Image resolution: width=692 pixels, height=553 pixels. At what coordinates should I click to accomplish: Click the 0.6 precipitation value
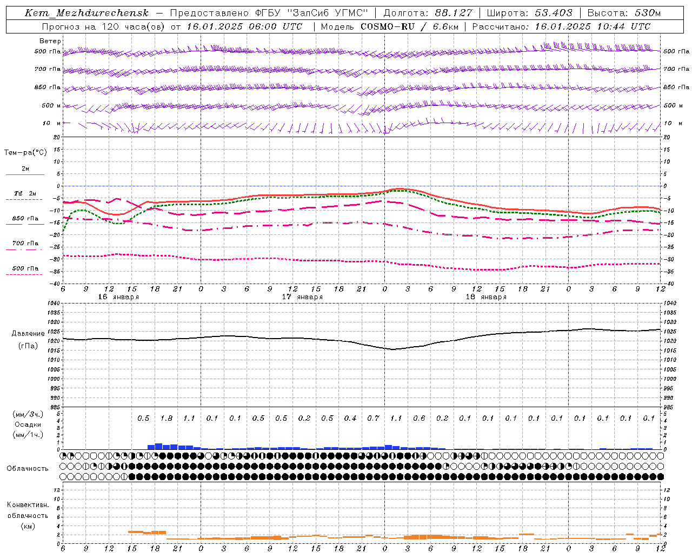[x=419, y=419]
